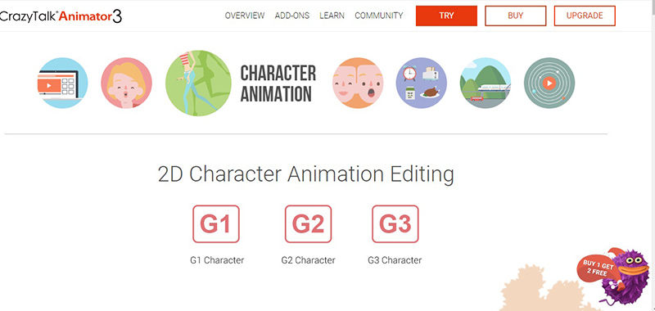This screenshot has width=655, height=311.
Task: Open the Learn menu item
Action: click(332, 16)
